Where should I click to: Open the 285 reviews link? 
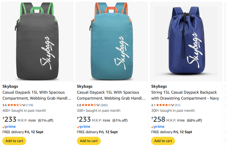tap(104, 105)
